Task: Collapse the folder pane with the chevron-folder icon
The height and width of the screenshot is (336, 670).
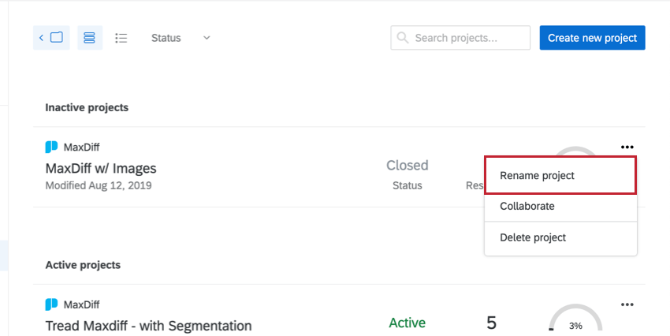Action: tap(51, 38)
